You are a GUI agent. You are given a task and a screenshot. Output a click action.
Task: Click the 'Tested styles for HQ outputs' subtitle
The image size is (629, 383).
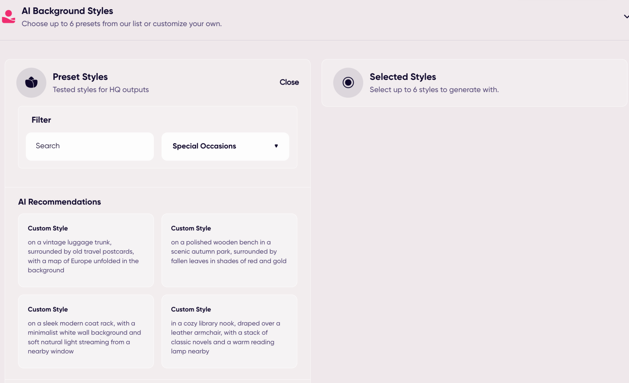pyautogui.click(x=101, y=90)
